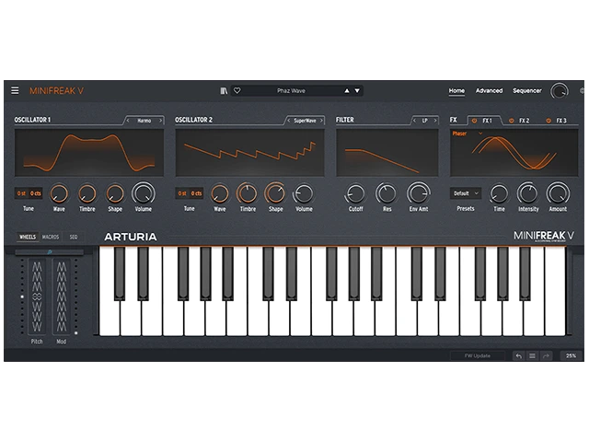This screenshot has width=589, height=442.
Task: Open the hamburger main menu
Action: click(x=15, y=90)
